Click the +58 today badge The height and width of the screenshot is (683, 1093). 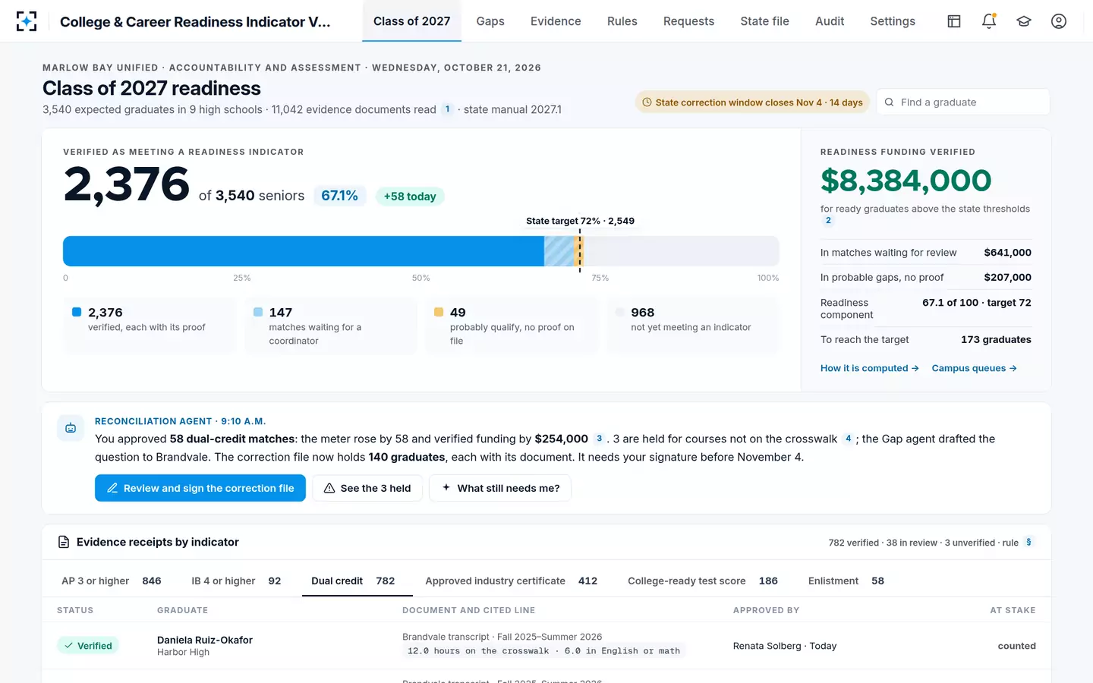click(410, 197)
